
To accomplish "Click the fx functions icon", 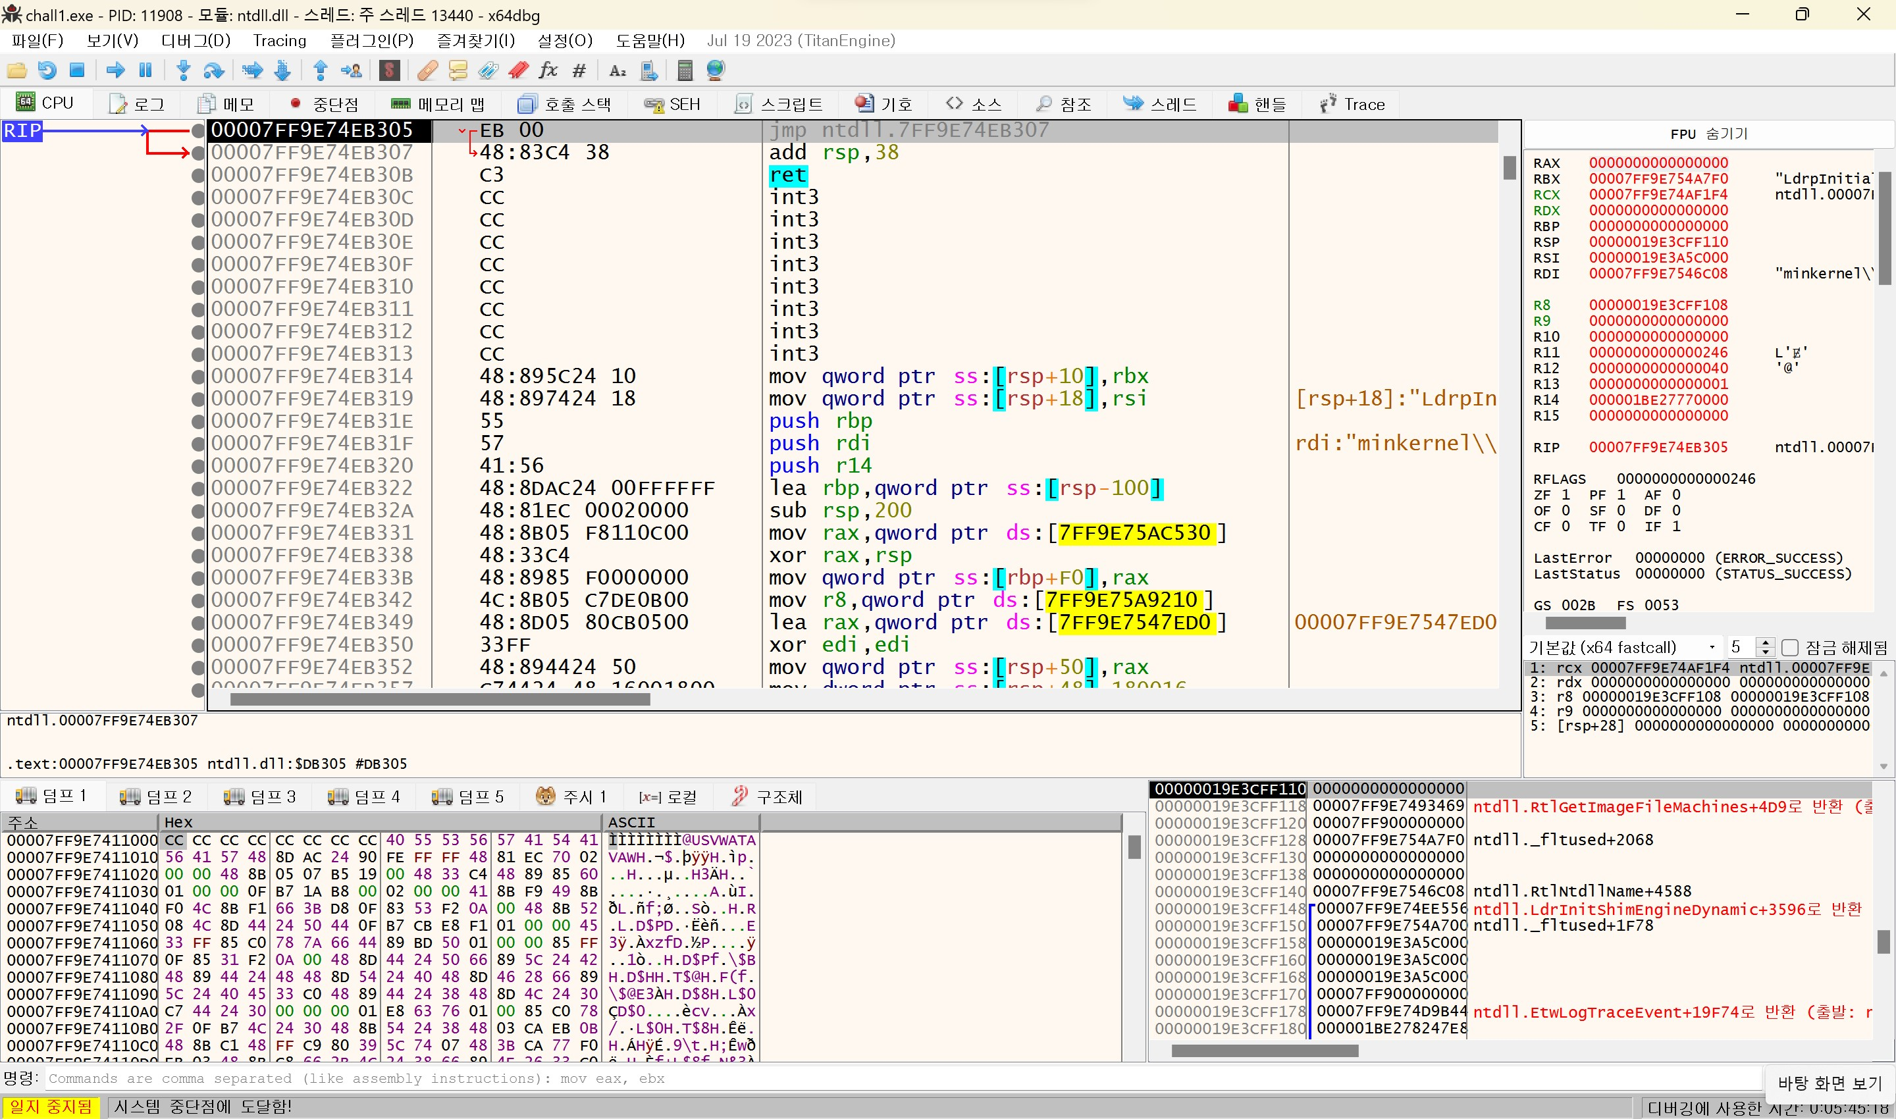I will point(548,71).
